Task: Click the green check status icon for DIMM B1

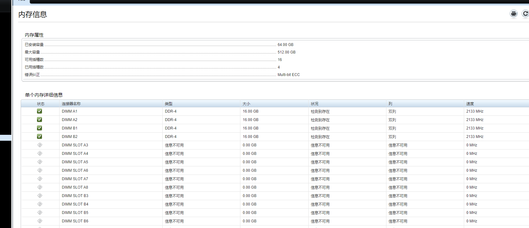Action: coord(39,128)
